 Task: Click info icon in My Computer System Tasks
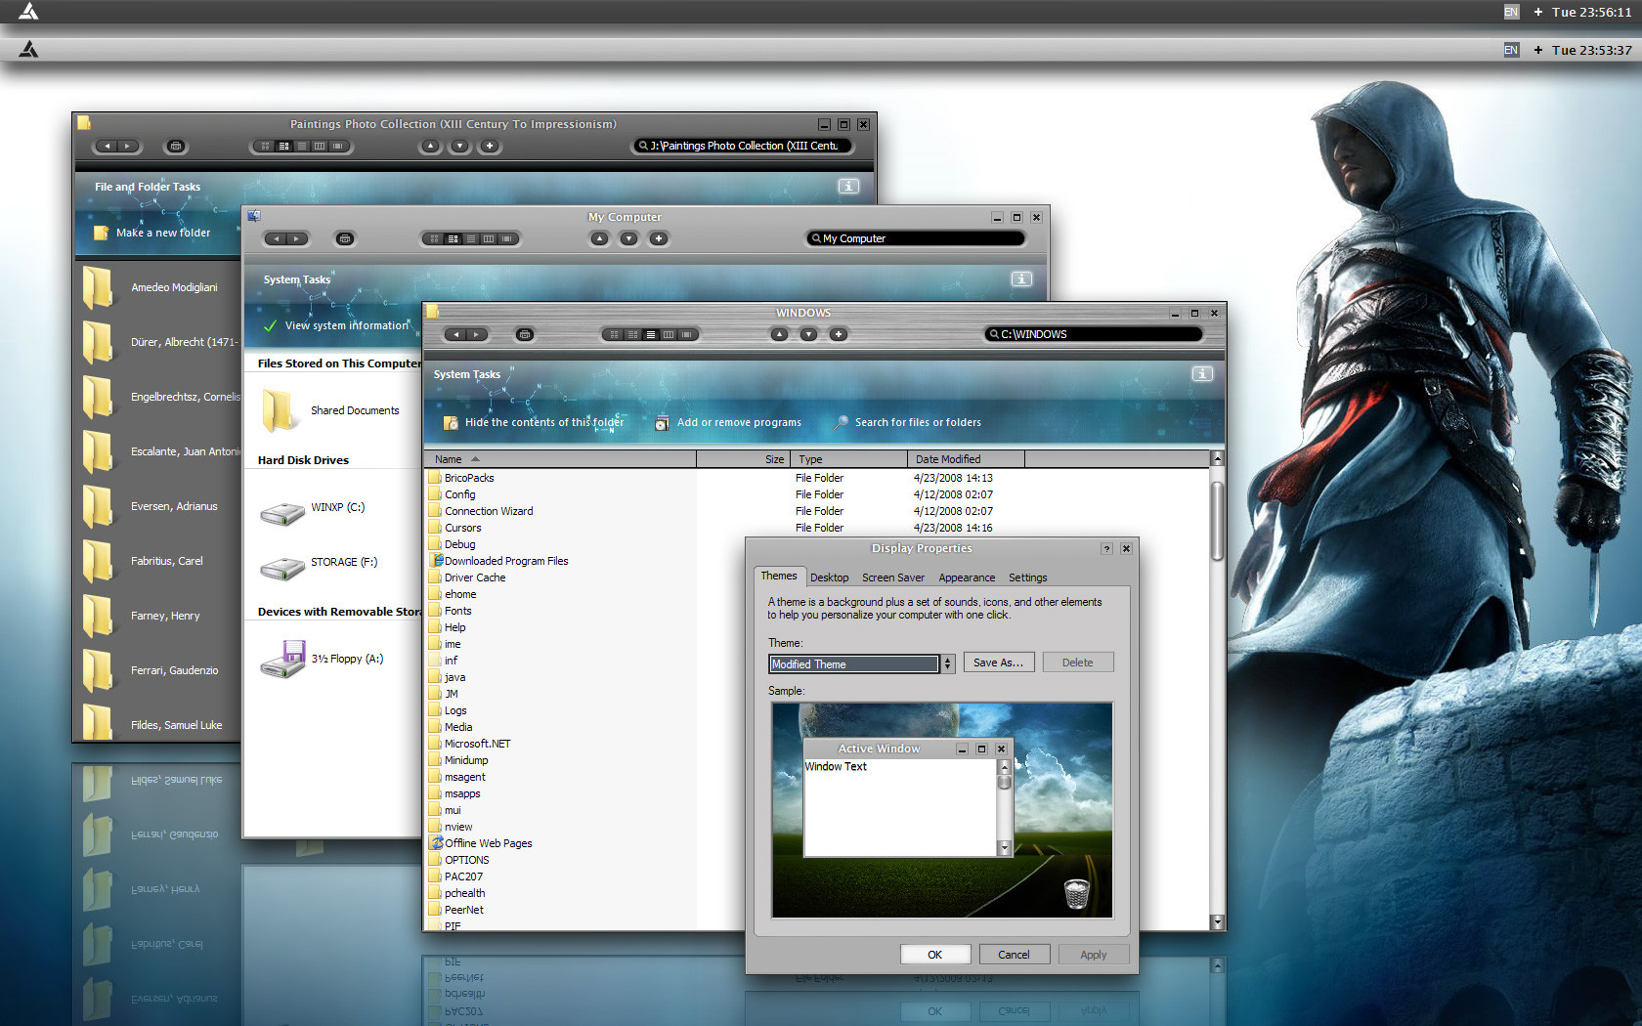tap(1021, 279)
